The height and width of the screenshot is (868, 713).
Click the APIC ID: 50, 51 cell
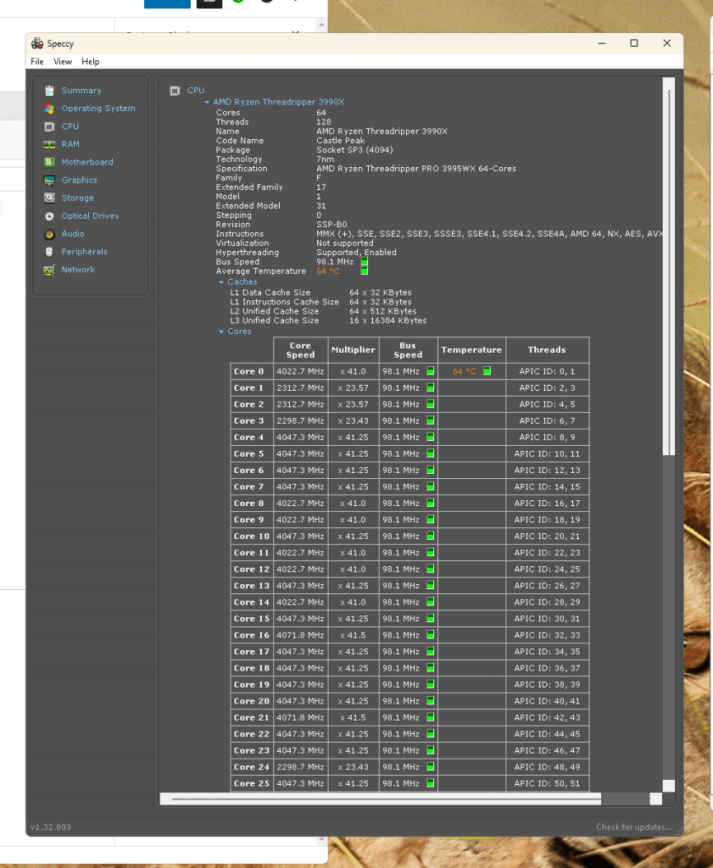(547, 783)
